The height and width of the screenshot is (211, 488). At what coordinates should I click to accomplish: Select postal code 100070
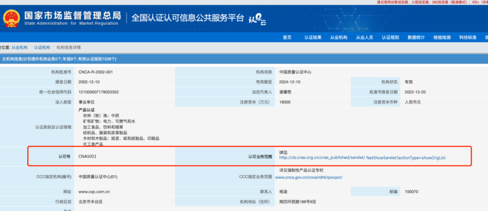click(411, 192)
